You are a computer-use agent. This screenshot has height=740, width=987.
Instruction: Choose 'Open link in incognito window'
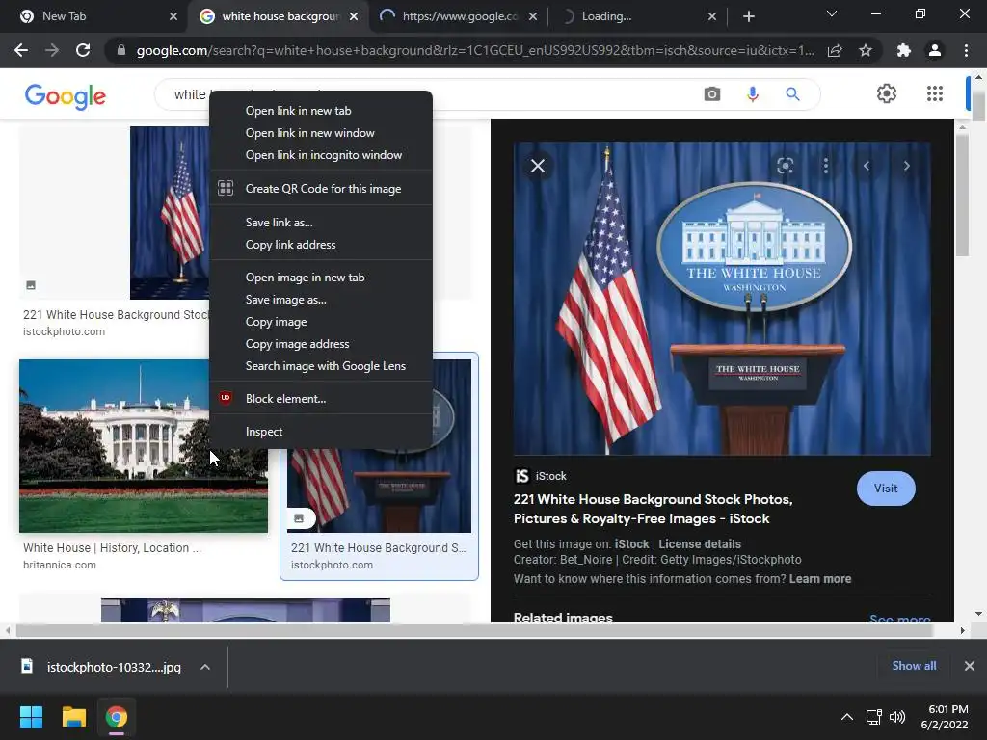[x=320, y=155]
